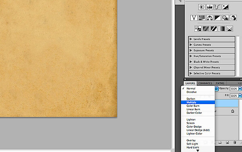Add a Posterize adjustment icon
This screenshot has width=242, height=152.
(x=206, y=29)
